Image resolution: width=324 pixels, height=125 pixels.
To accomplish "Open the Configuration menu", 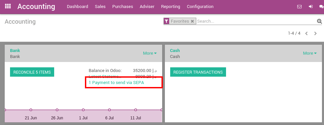I will 200,7.
